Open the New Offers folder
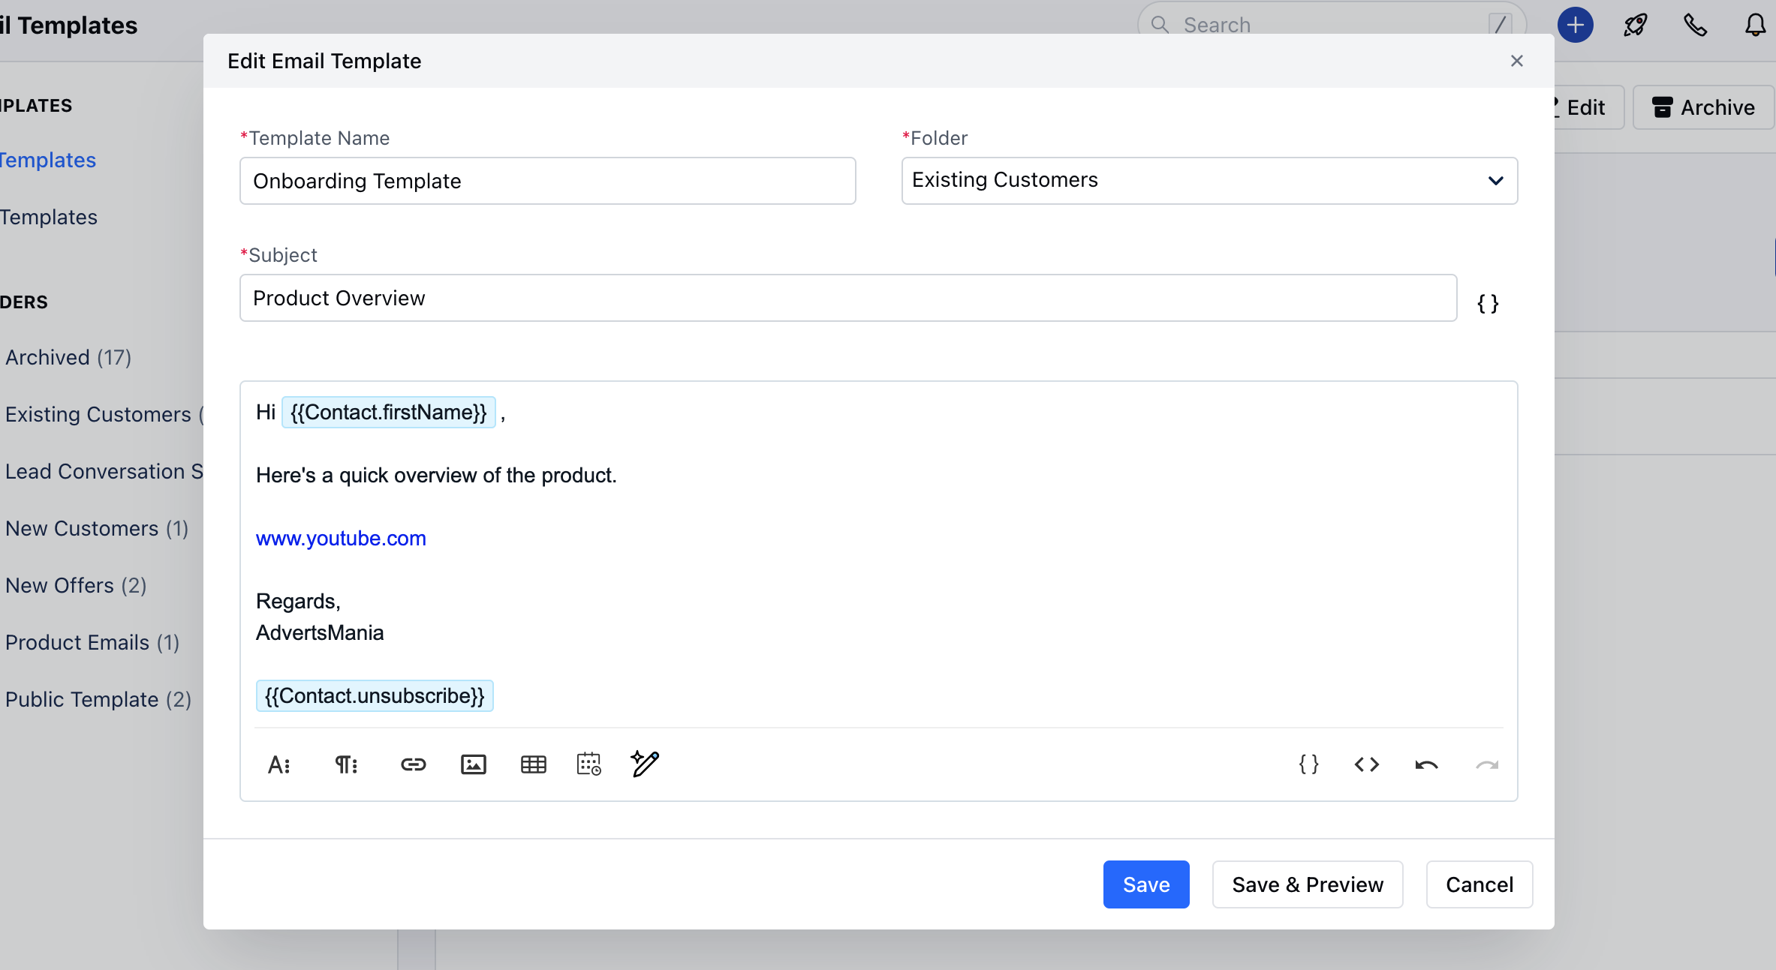The width and height of the screenshot is (1776, 970). (x=76, y=585)
